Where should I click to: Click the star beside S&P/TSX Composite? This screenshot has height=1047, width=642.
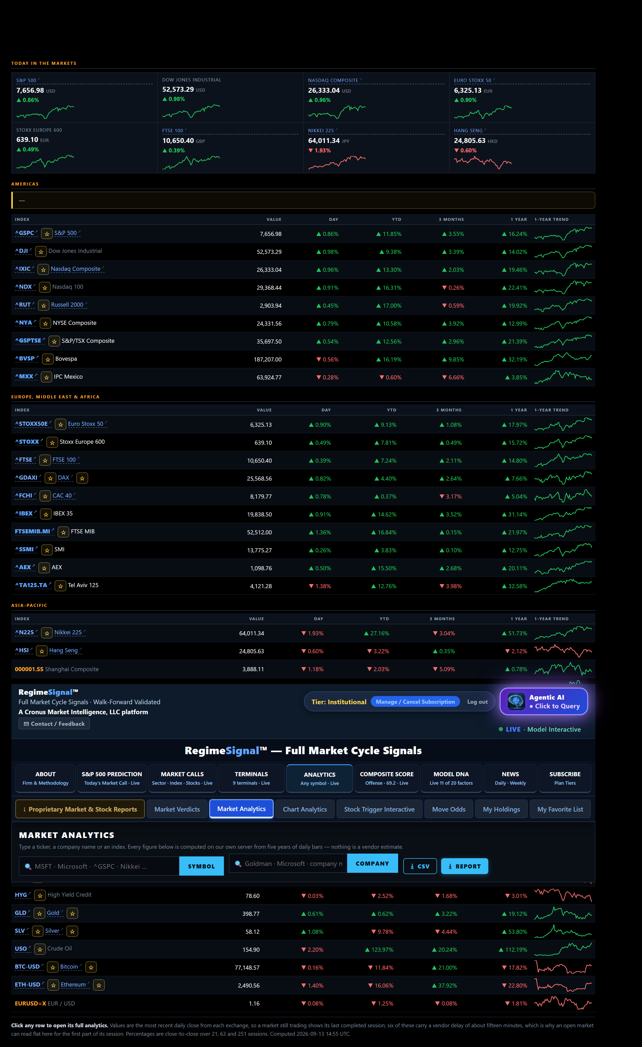(54, 341)
